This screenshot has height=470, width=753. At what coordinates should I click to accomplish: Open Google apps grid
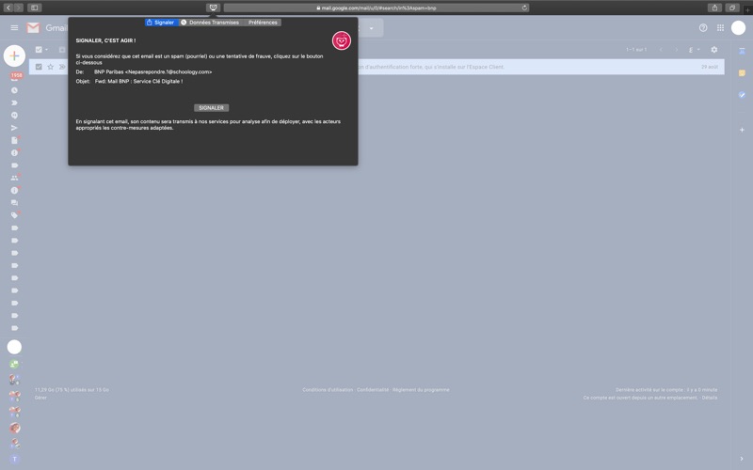pos(720,28)
